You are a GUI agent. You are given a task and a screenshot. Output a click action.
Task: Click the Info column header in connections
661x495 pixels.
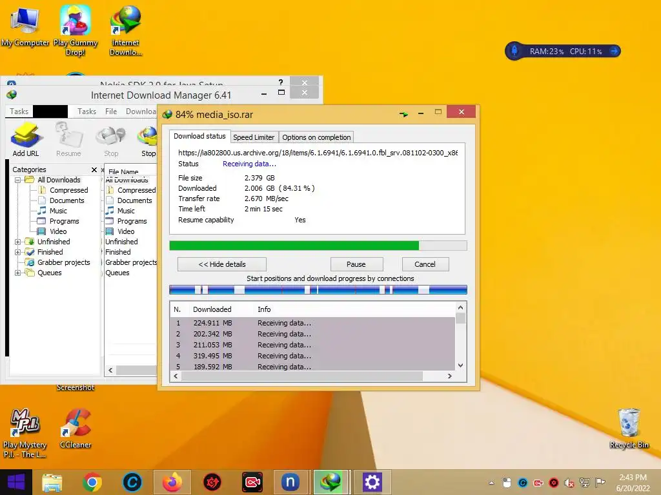[264, 309]
